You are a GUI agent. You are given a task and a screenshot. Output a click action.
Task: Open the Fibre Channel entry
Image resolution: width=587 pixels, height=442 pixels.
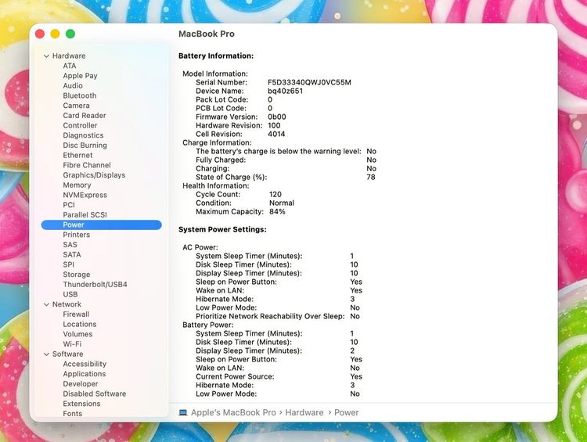click(87, 165)
